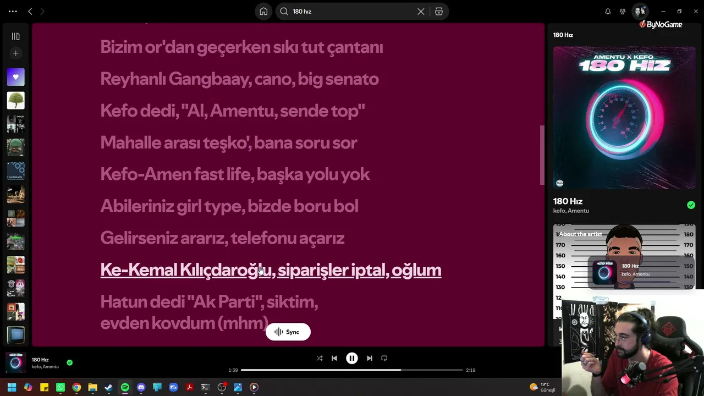Toggle repeat mode
This screenshot has width=704, height=396.
(x=384, y=358)
